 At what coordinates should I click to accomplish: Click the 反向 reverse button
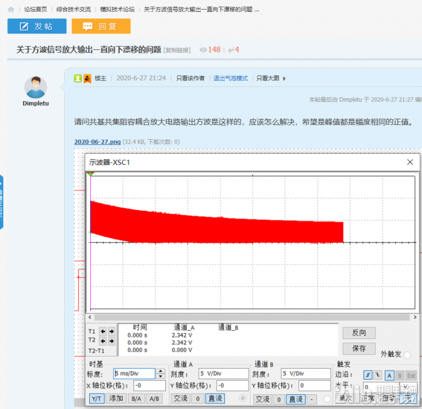(359, 333)
